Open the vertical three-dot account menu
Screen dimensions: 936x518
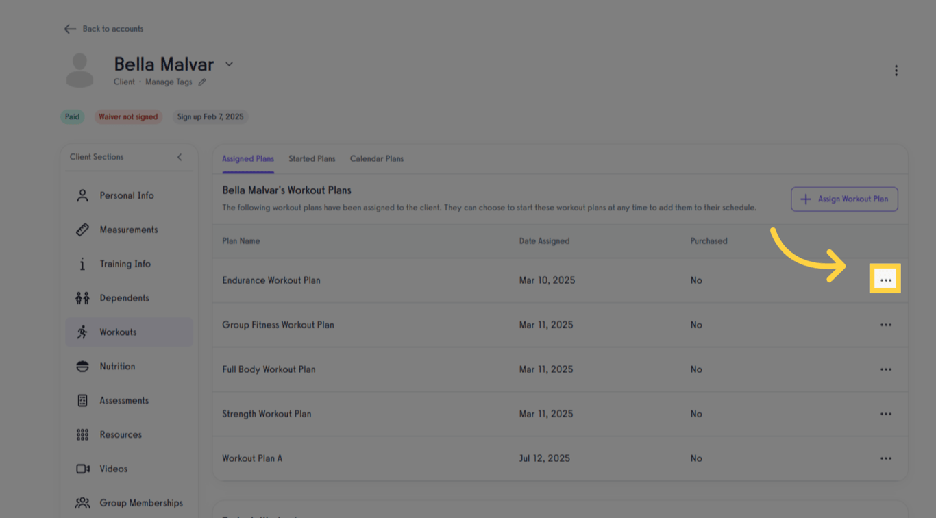[x=896, y=71]
